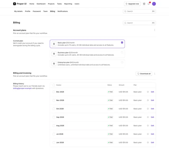The height and width of the screenshot is (158, 169).
Task: Click the lightning icon of Business plan
Action: point(54,54)
